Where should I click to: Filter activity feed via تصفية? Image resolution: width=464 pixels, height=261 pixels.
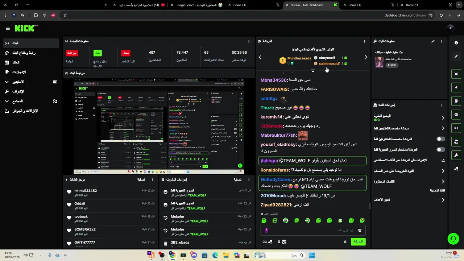tap(141, 179)
